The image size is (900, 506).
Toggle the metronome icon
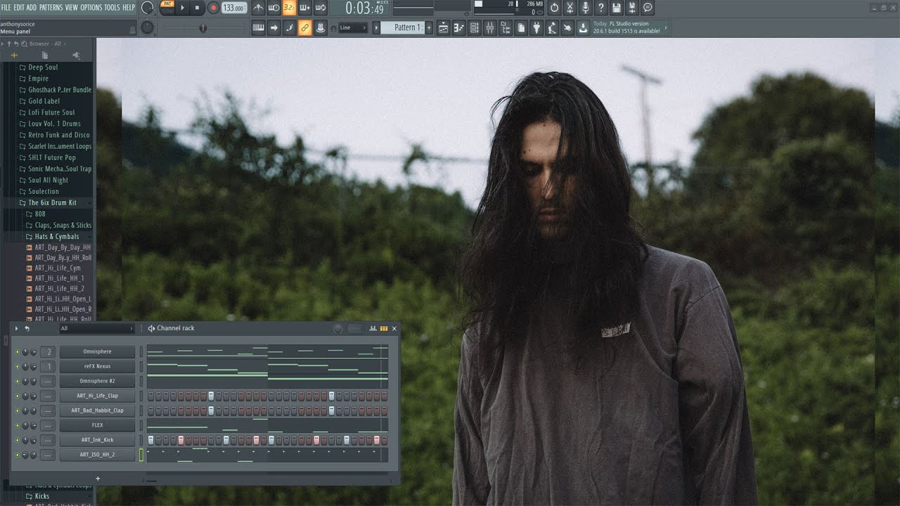(258, 8)
